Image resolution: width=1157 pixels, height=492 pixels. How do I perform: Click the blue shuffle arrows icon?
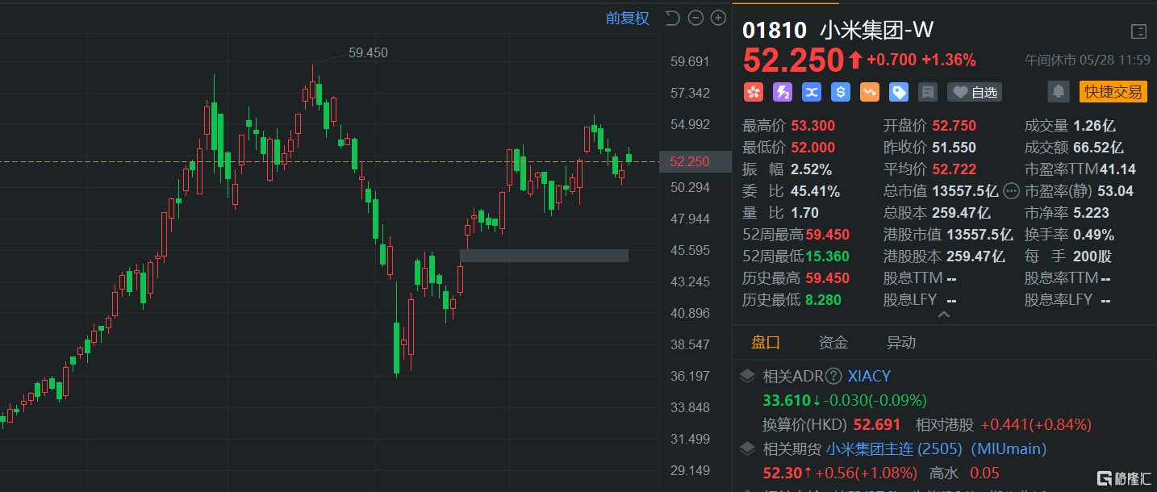click(812, 92)
